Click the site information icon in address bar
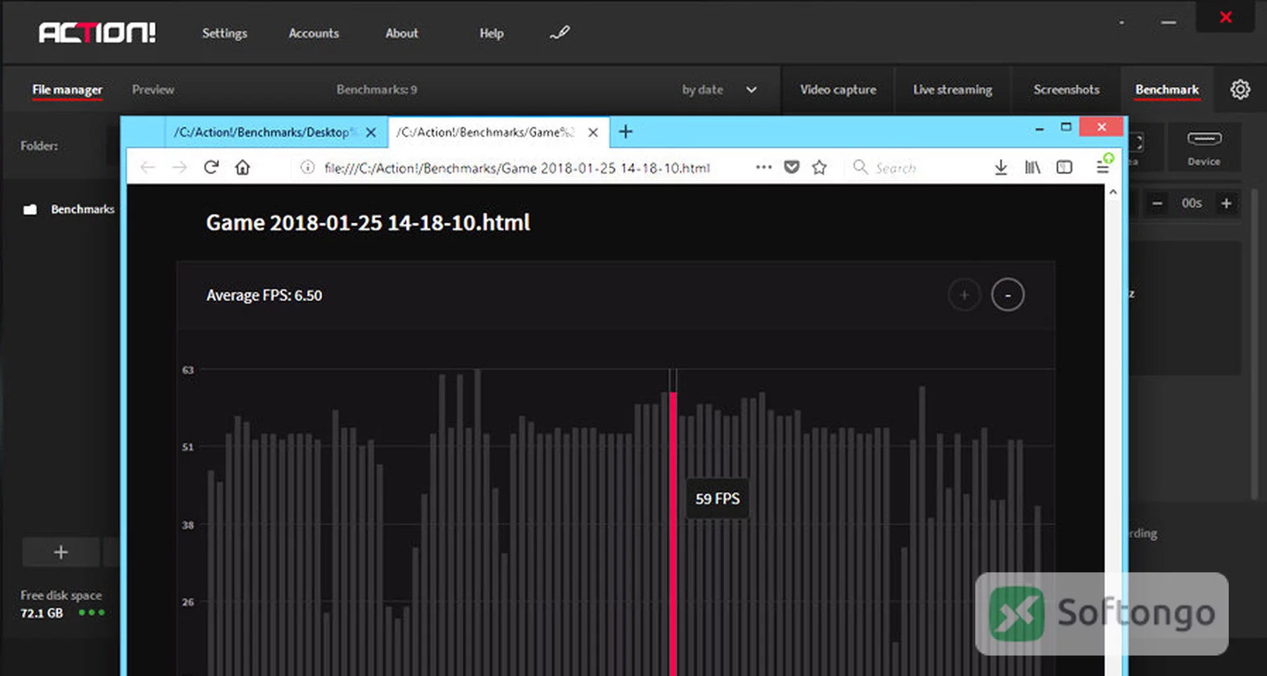1267x676 pixels. [x=308, y=167]
